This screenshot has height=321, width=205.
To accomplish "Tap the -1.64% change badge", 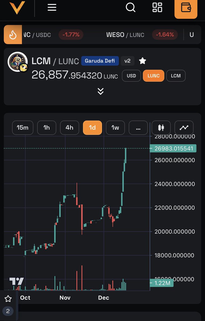I will coord(165,35).
